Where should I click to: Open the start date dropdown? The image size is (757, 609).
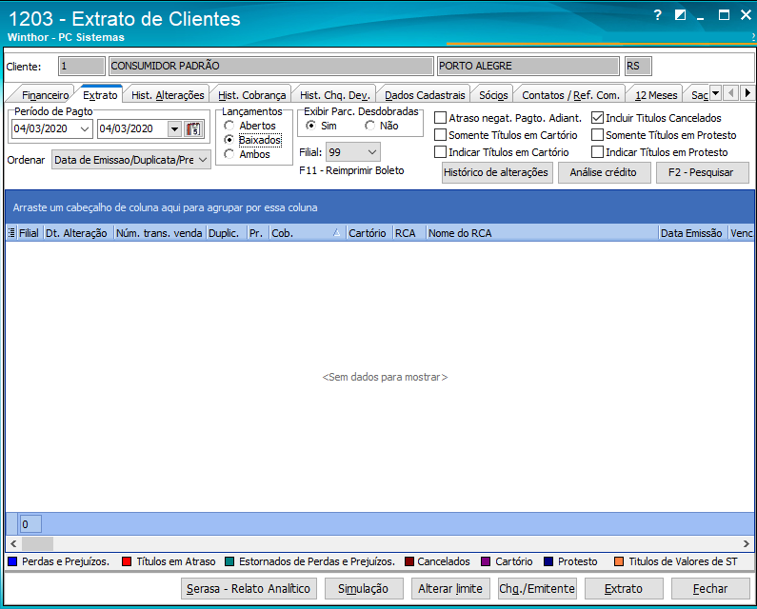click(85, 128)
